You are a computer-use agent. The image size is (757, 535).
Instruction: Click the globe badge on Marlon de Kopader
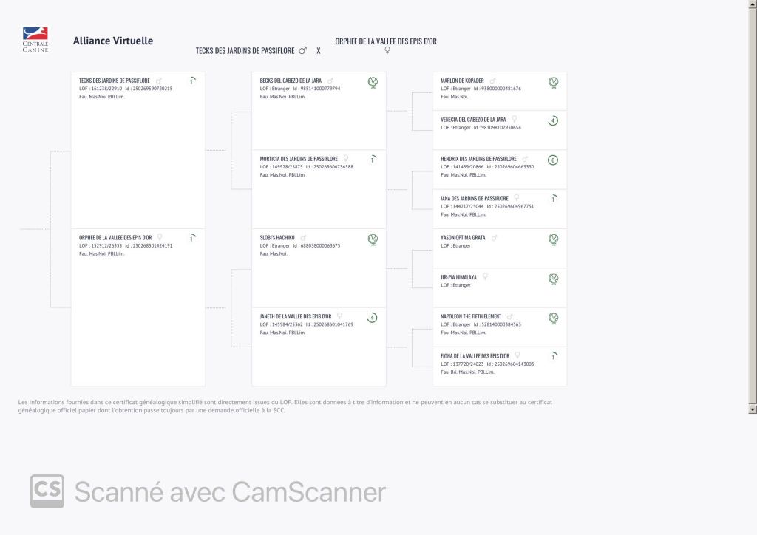click(554, 82)
